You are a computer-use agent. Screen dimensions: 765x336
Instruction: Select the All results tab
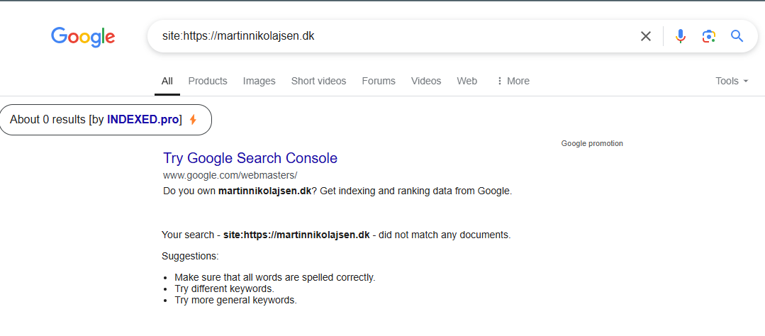[x=167, y=81]
